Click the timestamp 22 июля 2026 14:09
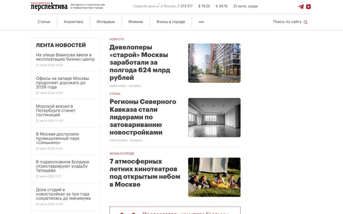The width and height of the screenshot is (343, 214). point(50,65)
